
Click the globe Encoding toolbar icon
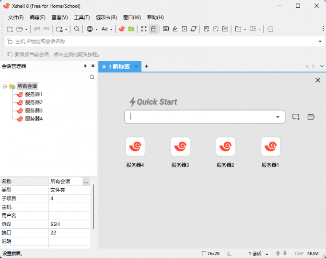point(90,29)
